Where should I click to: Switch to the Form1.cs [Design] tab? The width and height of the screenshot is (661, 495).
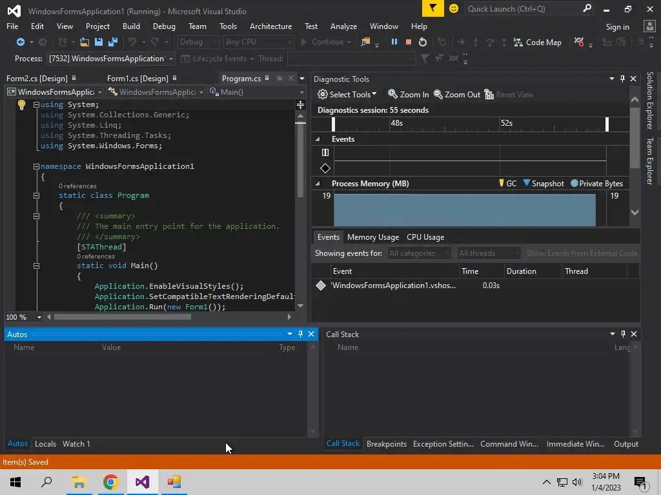137,78
